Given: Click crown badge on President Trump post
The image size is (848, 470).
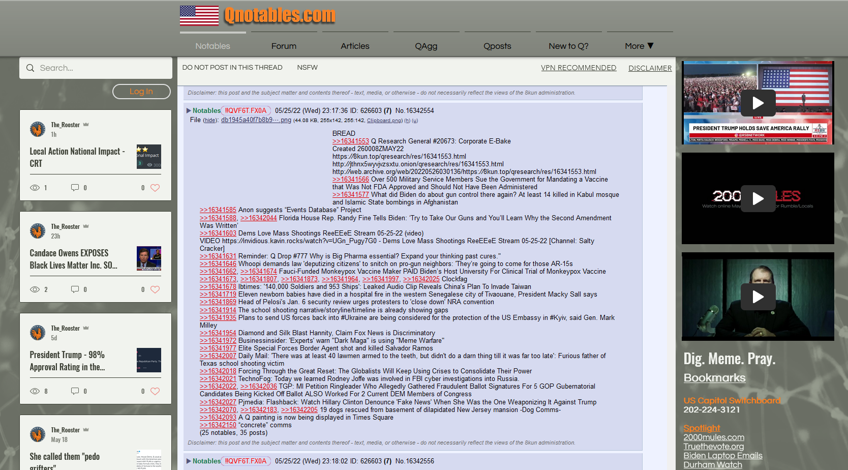Looking at the screenshot, I should pos(86,328).
